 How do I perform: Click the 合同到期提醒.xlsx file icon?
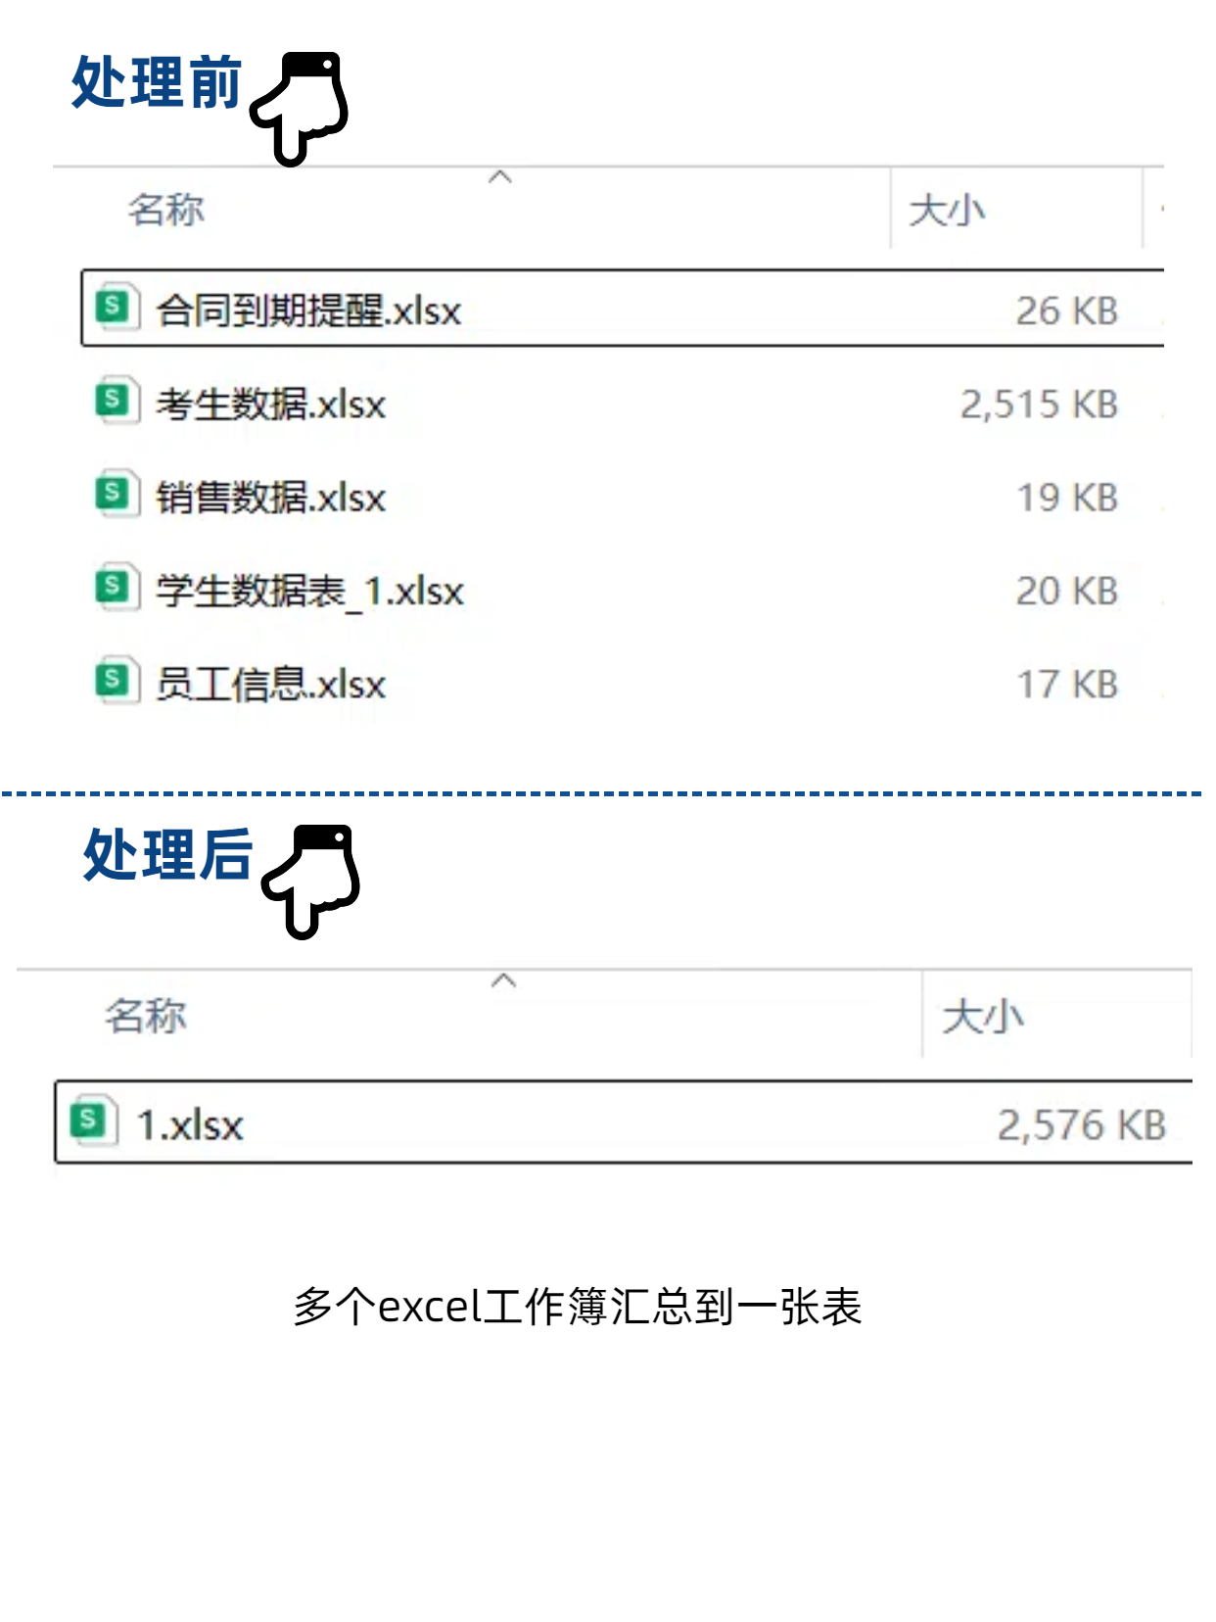coord(116,308)
